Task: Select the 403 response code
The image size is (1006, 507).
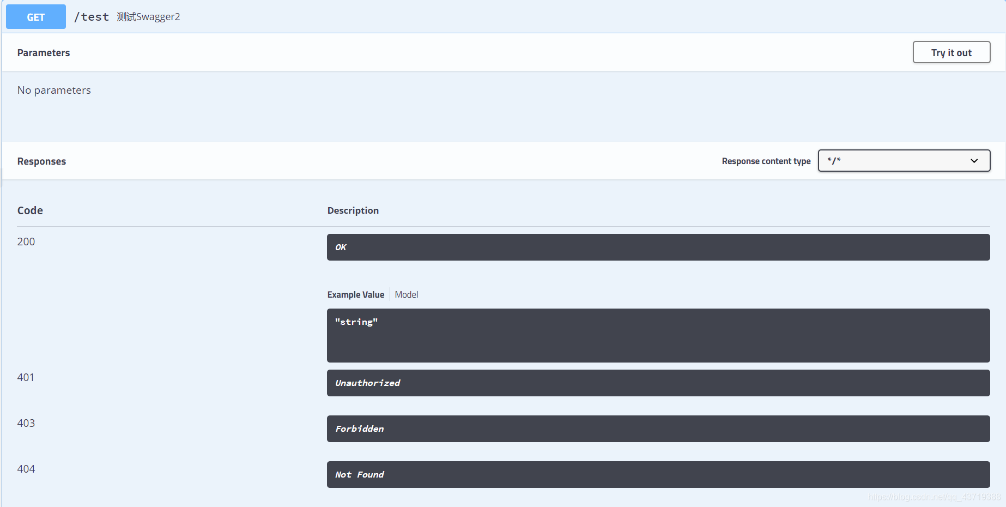Action: [x=26, y=423]
